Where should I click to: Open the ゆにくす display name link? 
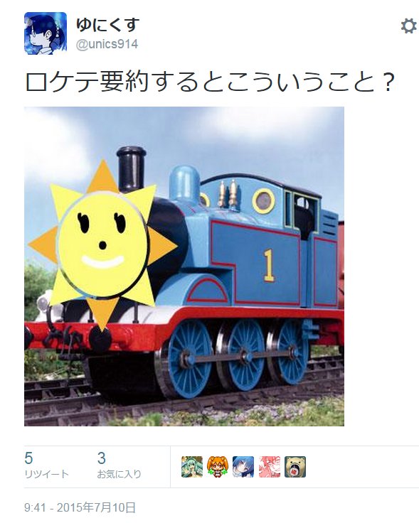(x=107, y=25)
